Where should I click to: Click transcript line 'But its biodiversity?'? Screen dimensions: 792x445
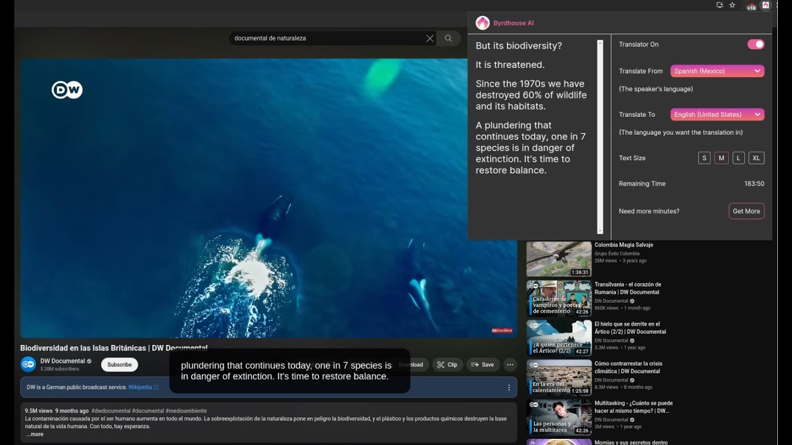pyautogui.click(x=519, y=46)
